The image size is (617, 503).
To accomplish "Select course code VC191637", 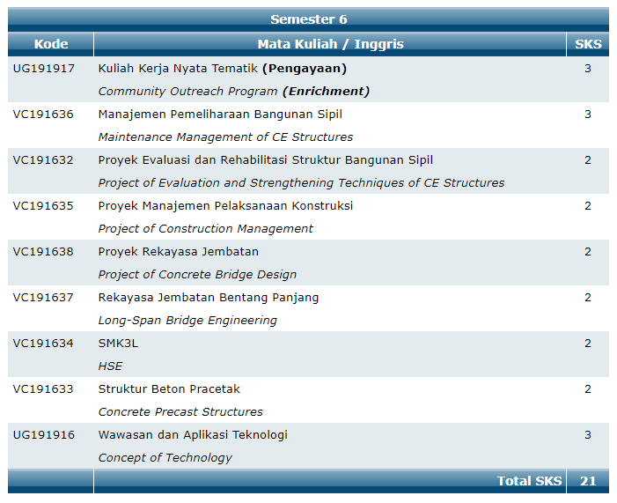I will tap(44, 298).
